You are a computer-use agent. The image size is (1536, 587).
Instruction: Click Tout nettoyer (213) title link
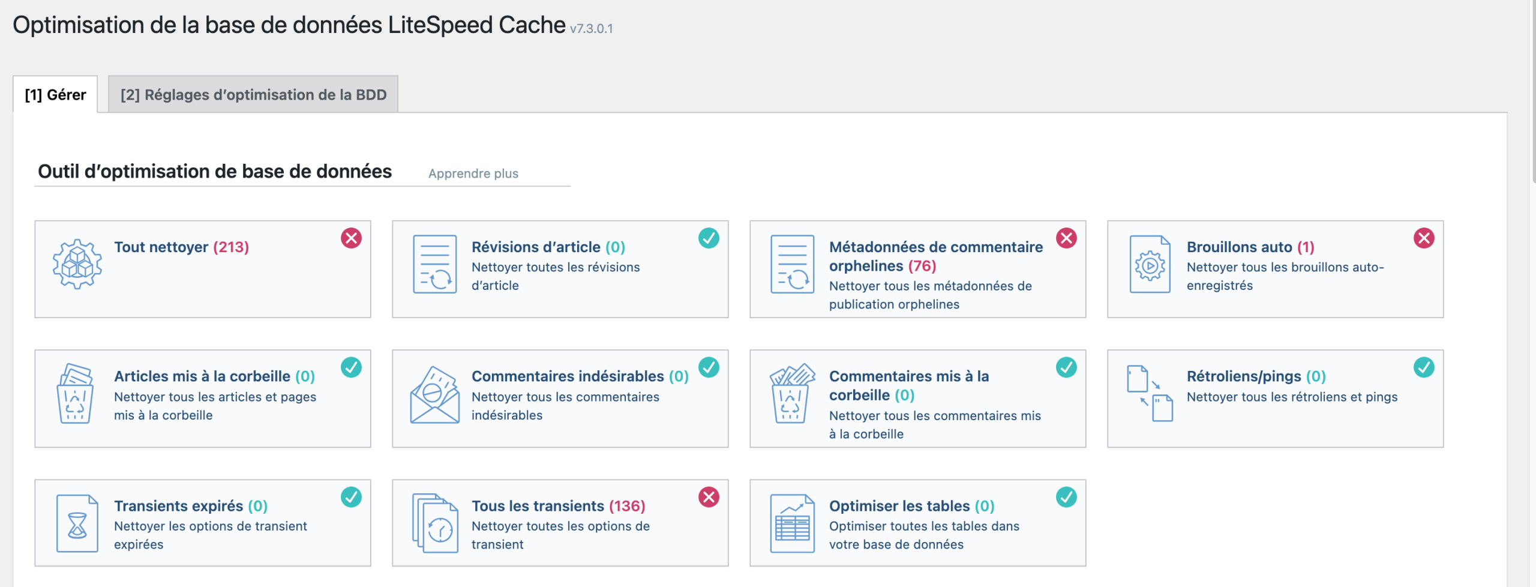pos(181,247)
